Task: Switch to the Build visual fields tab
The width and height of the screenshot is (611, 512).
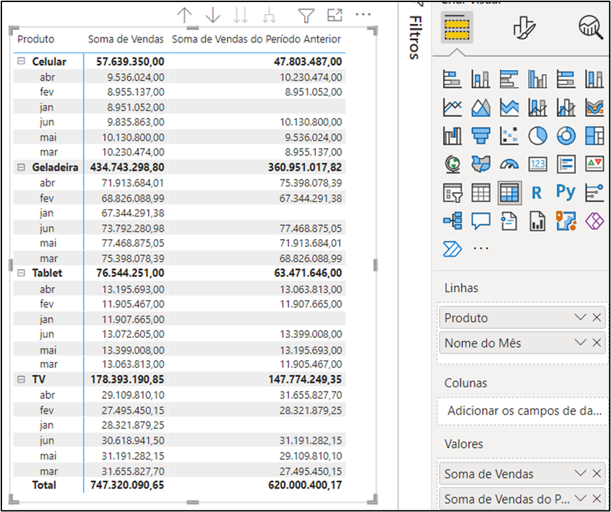Action: click(457, 27)
